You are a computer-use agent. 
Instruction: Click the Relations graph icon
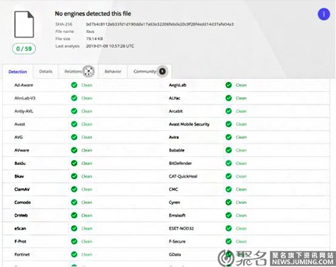(x=89, y=71)
